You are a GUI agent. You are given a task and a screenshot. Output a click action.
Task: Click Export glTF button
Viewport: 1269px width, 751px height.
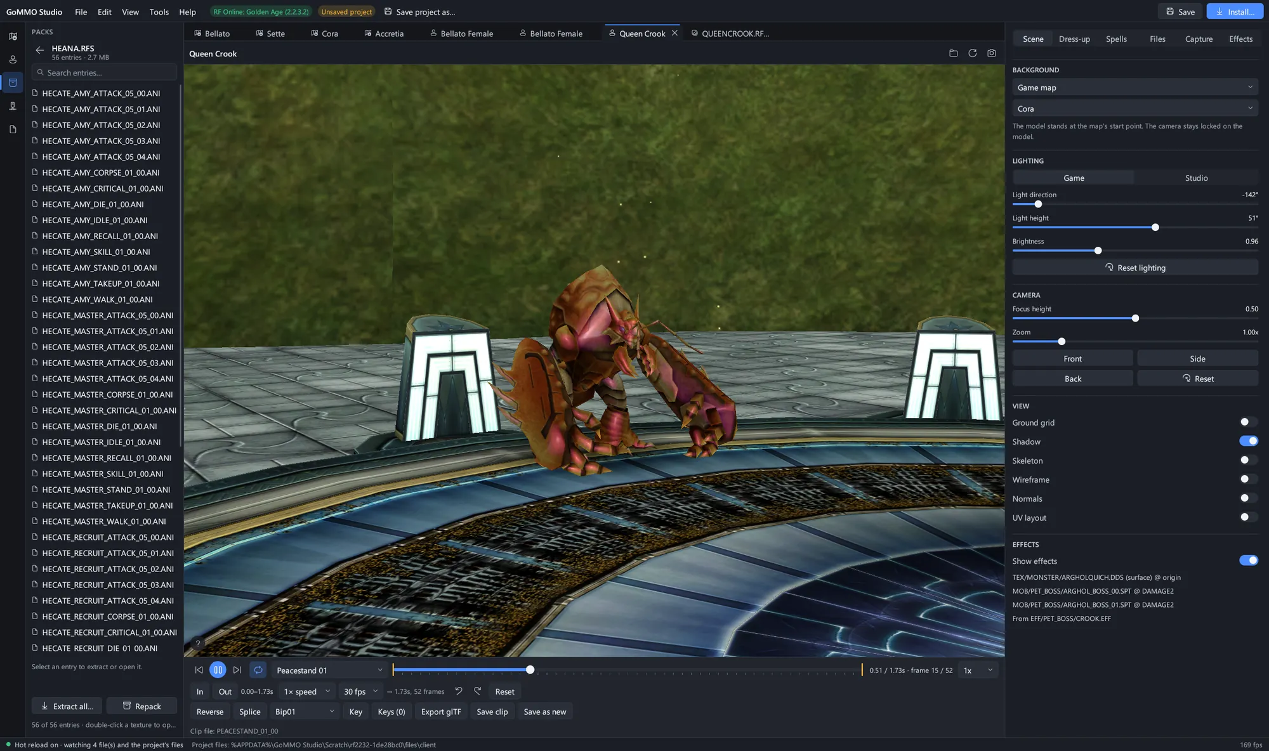(441, 712)
